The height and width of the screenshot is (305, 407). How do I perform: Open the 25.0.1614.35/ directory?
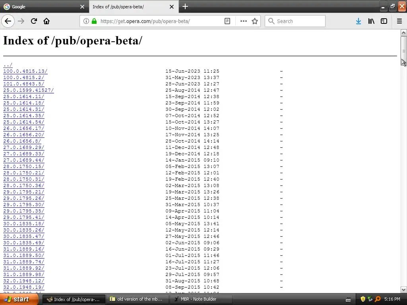click(x=23, y=116)
